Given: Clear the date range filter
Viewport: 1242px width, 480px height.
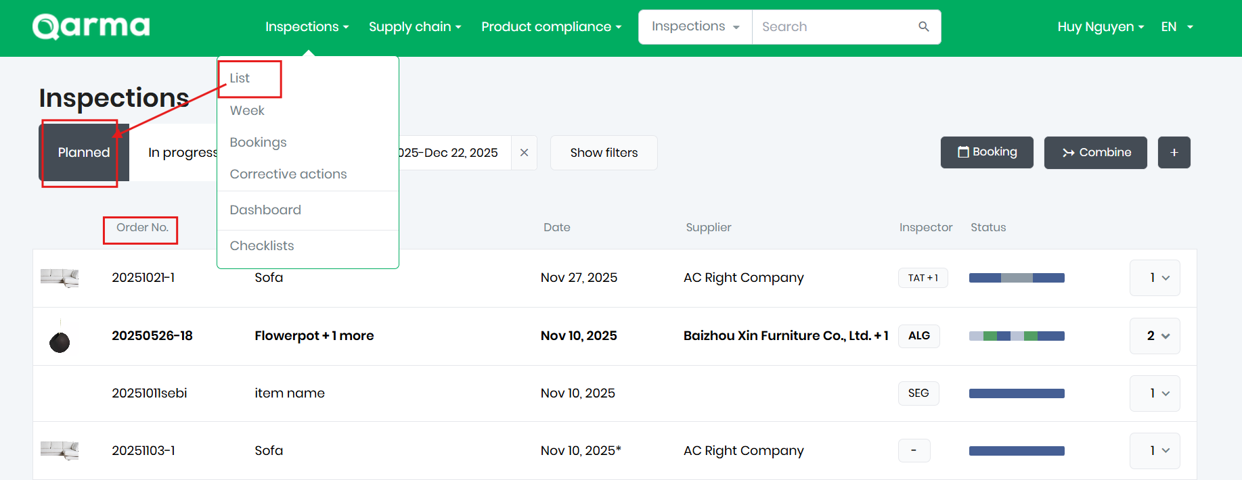Looking at the screenshot, I should click(524, 153).
